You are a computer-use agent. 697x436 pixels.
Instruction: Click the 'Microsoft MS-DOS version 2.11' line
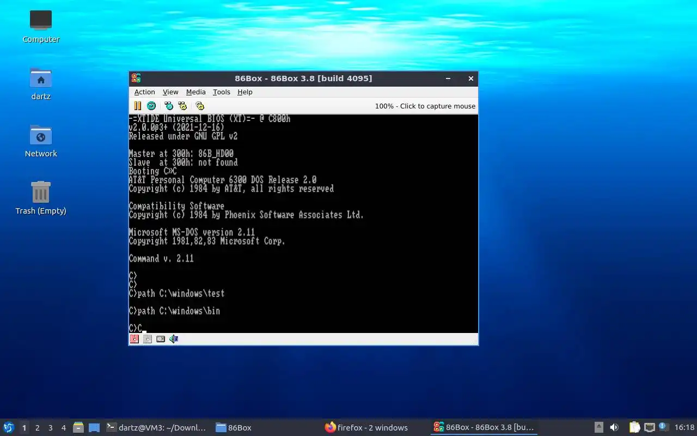coord(192,232)
